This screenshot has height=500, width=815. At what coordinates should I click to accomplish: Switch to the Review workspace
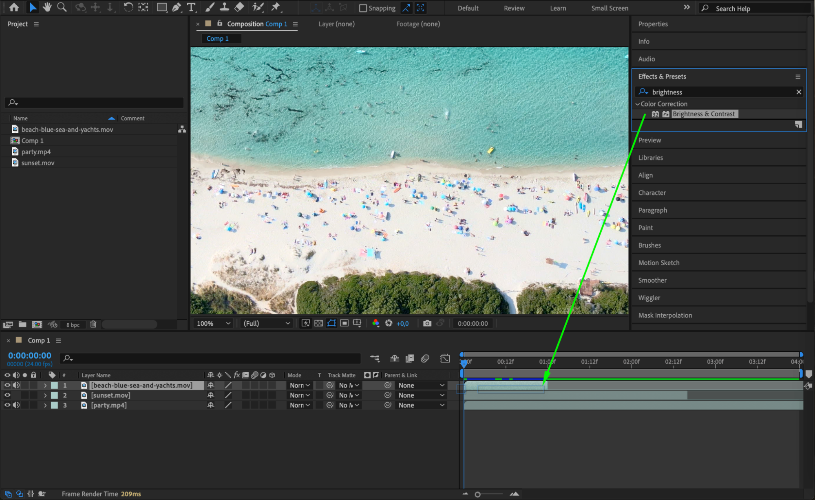[x=514, y=8]
